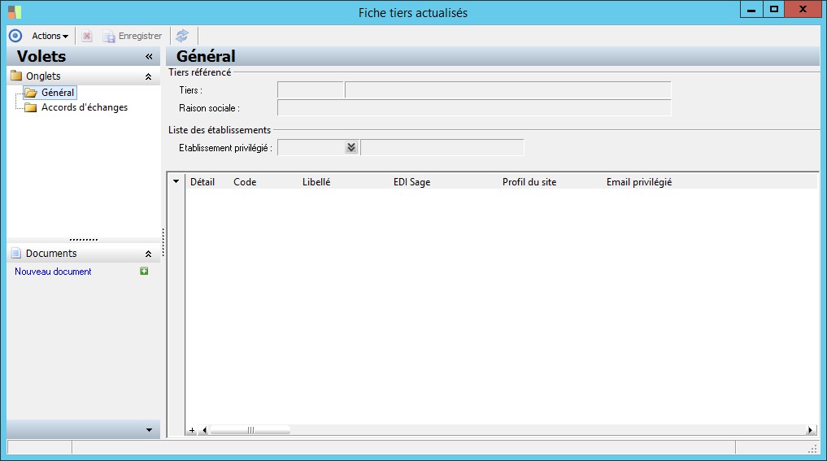Close the Fiche tiers actualisés window

(803, 10)
